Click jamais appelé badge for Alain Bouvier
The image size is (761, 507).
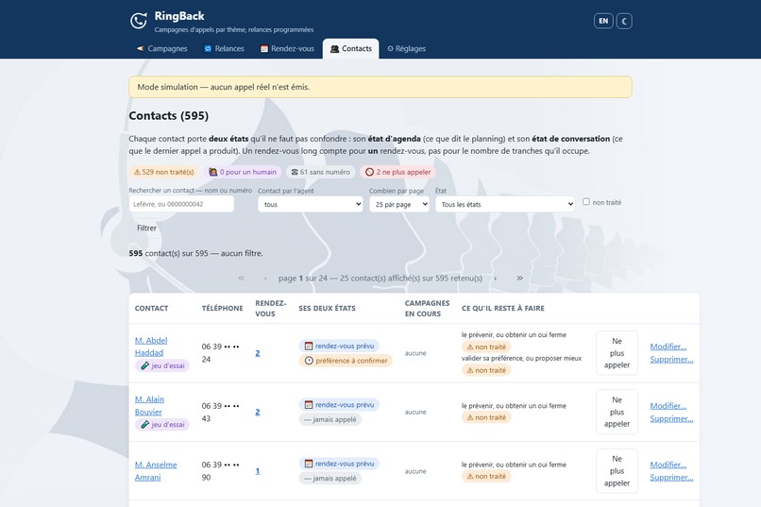tap(330, 419)
